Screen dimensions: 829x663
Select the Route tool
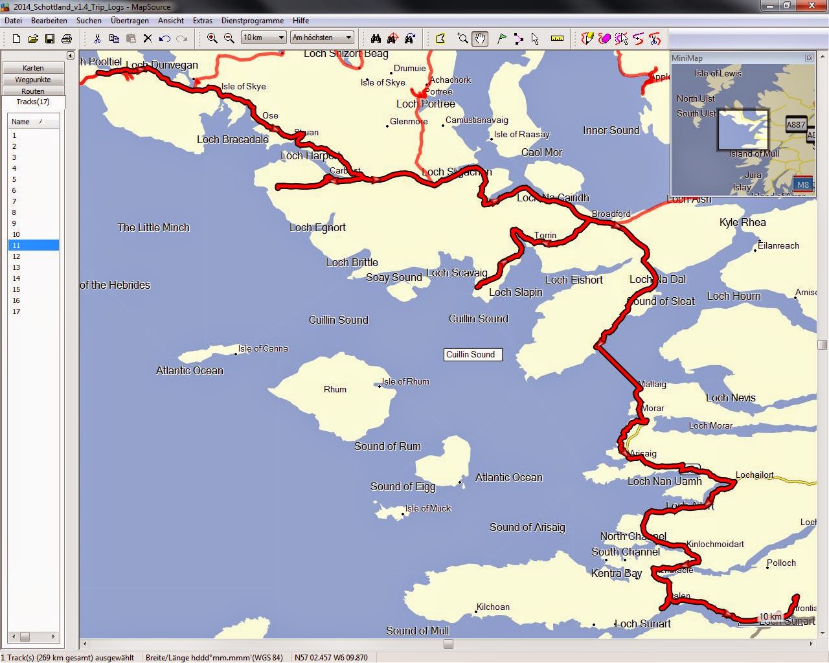click(518, 39)
